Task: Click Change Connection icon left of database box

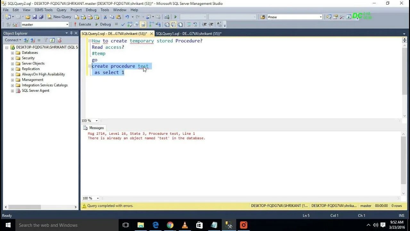Action: [x=15, y=24]
